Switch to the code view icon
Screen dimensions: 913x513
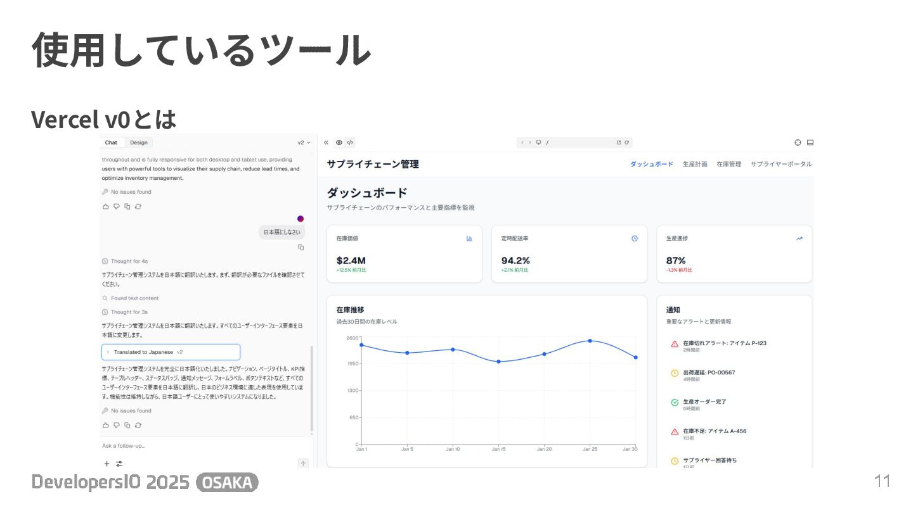350,142
